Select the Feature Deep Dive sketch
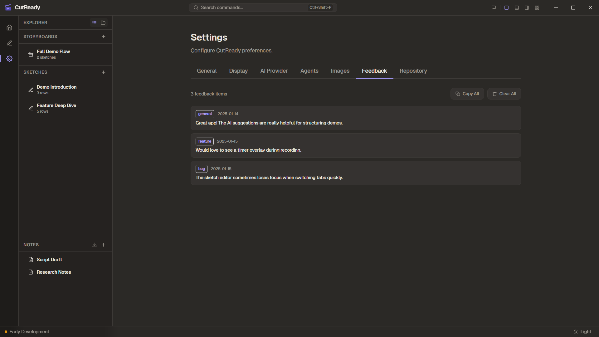Viewport: 599px width, 337px height. [x=56, y=108]
